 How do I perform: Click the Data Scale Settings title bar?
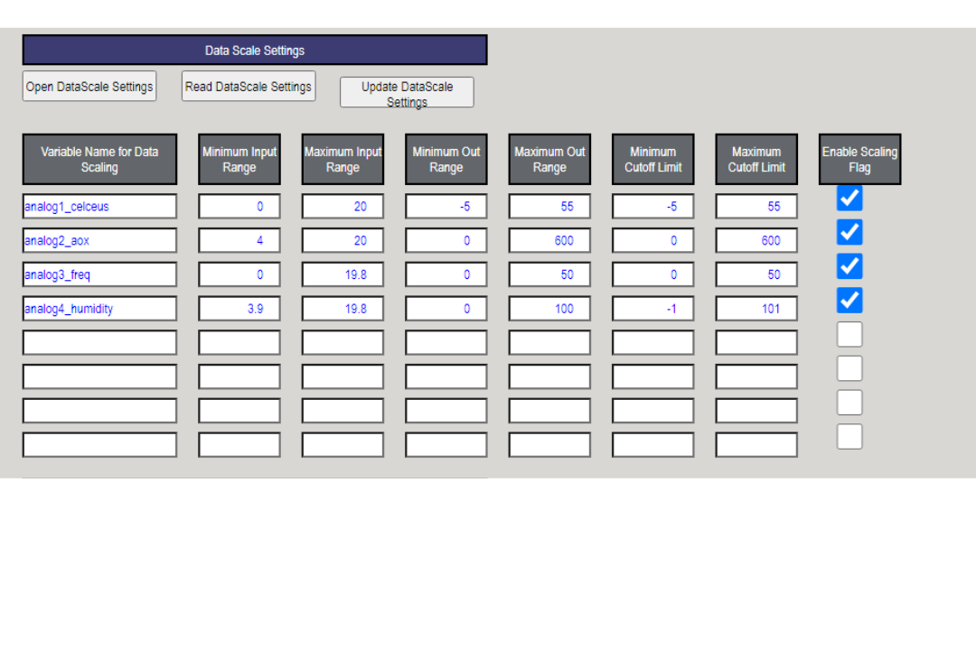click(x=255, y=51)
